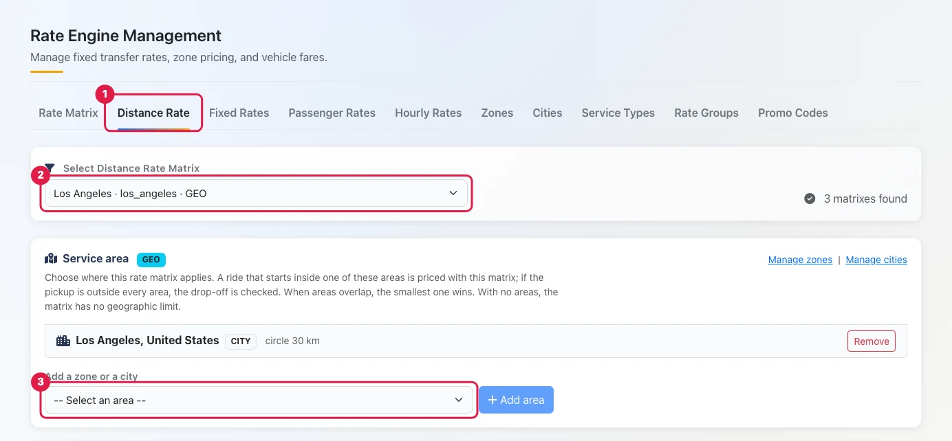The width and height of the screenshot is (952, 441).
Task: Select the Hourly Rates tab
Action: coord(428,113)
